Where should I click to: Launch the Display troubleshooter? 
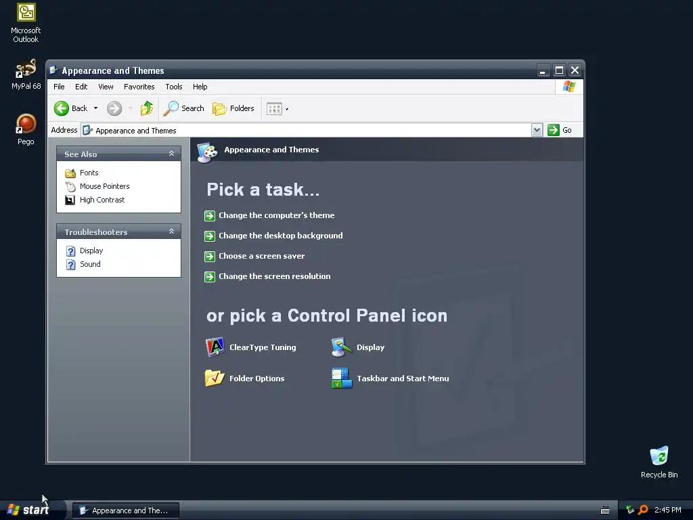click(x=91, y=251)
